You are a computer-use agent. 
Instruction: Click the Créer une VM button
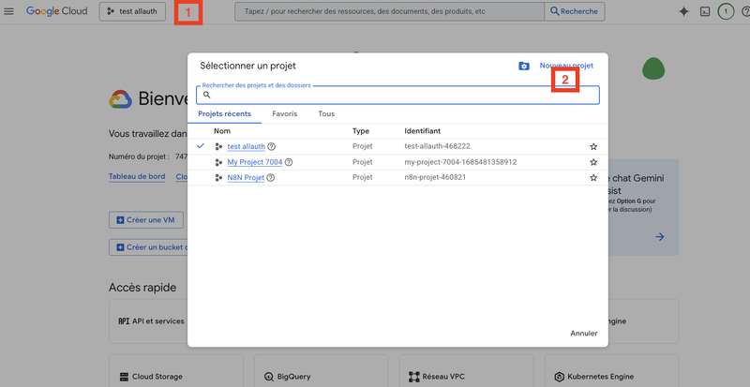(x=146, y=220)
